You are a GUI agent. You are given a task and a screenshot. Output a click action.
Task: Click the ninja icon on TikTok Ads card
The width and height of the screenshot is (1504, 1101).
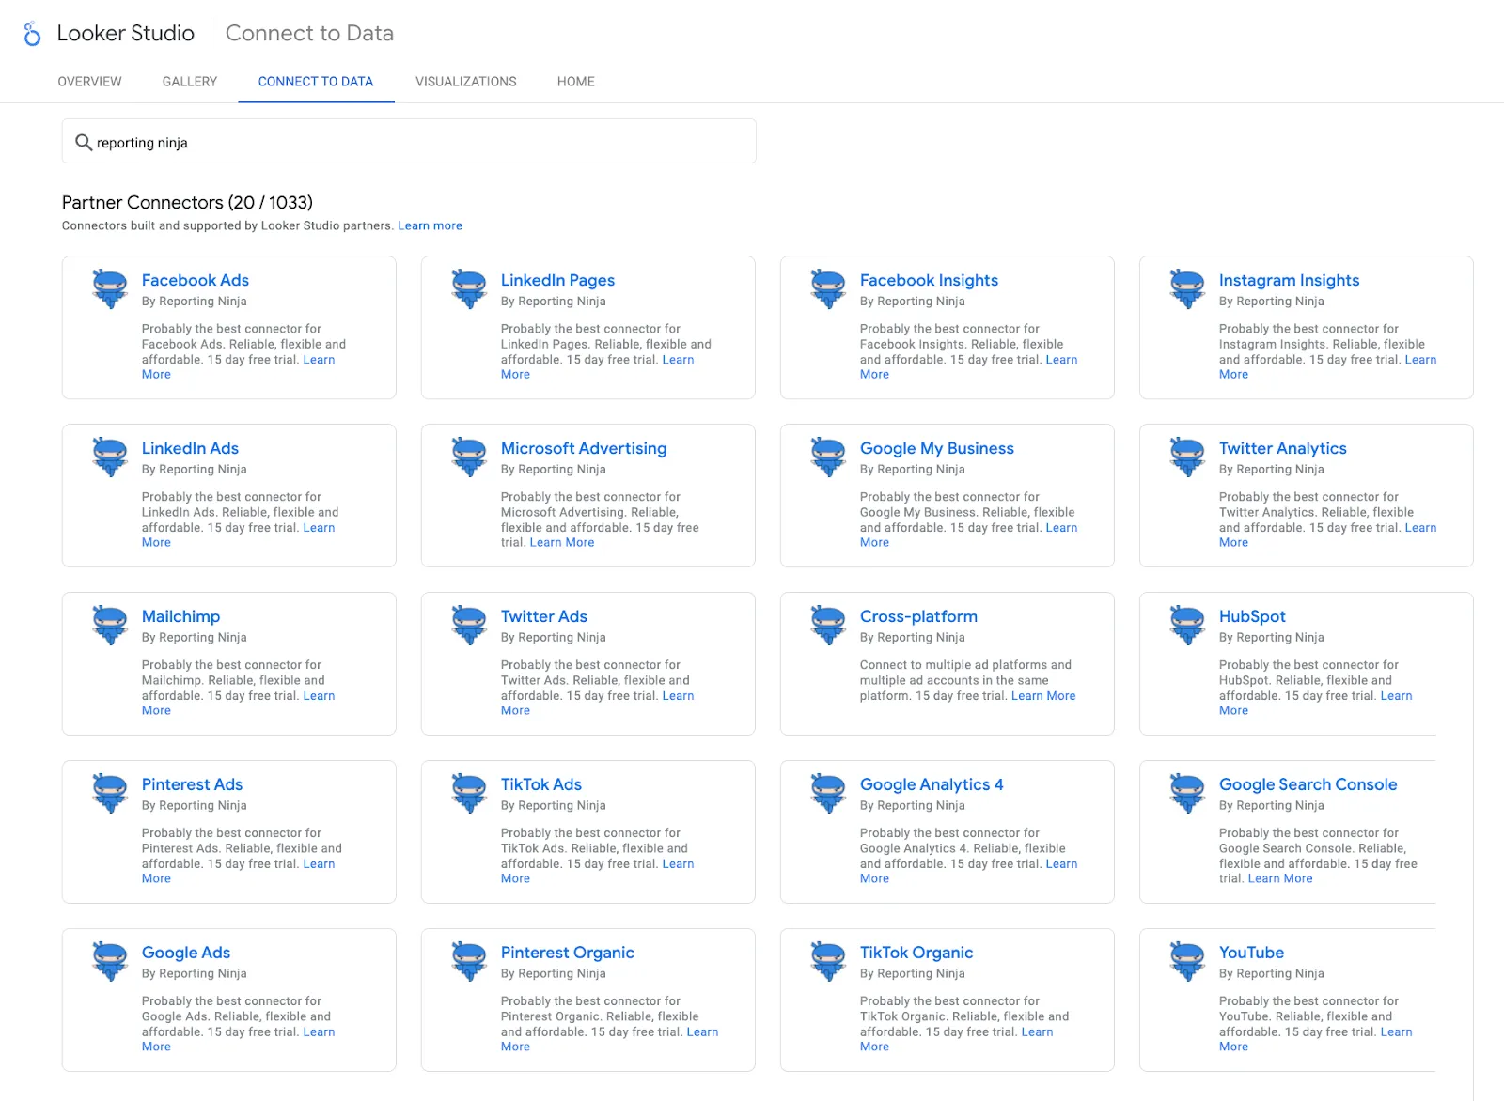469,794
